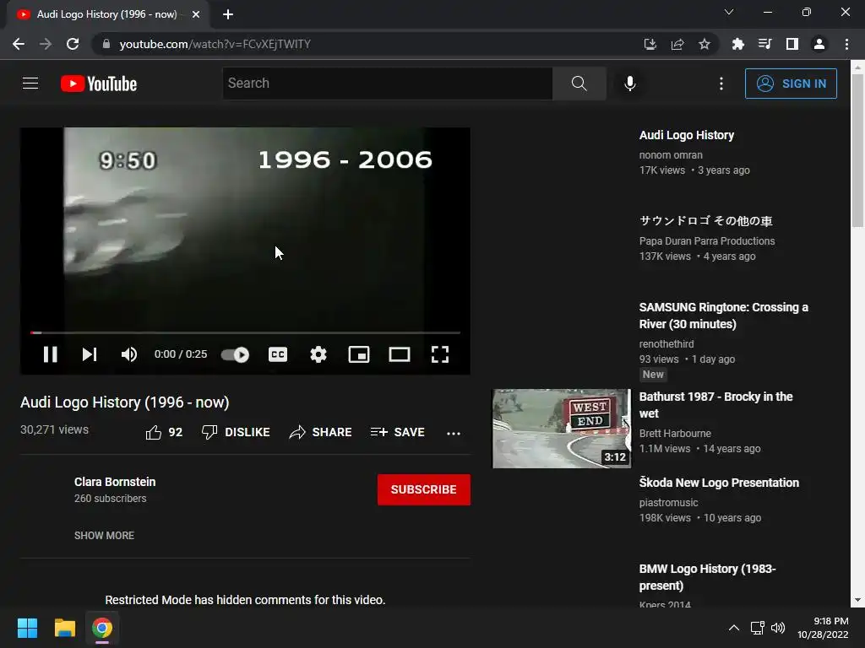This screenshot has height=648, width=865.
Task: Enter full screen mode
Action: tap(439, 354)
